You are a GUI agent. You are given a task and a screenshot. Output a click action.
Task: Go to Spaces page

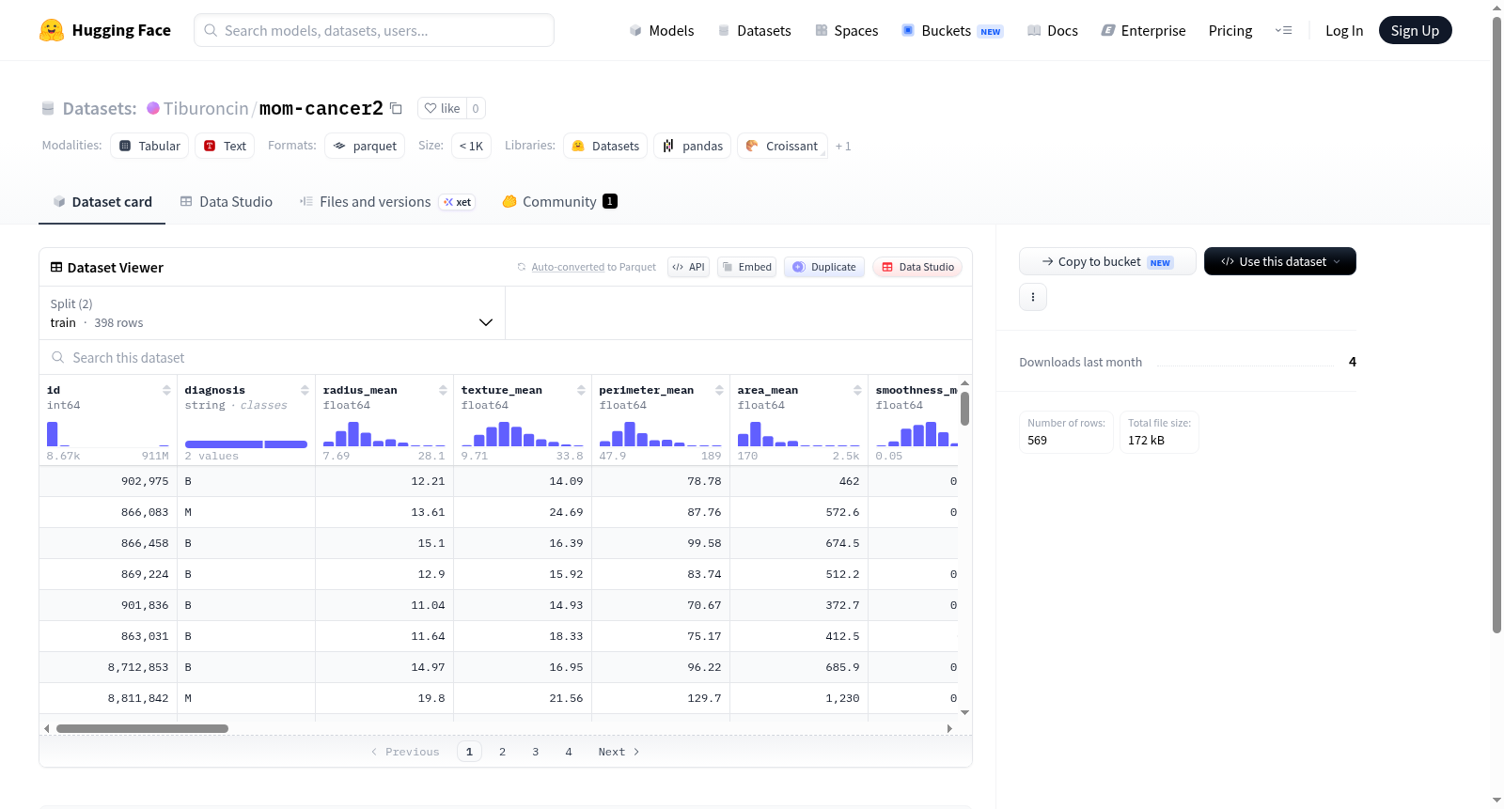[x=847, y=30]
